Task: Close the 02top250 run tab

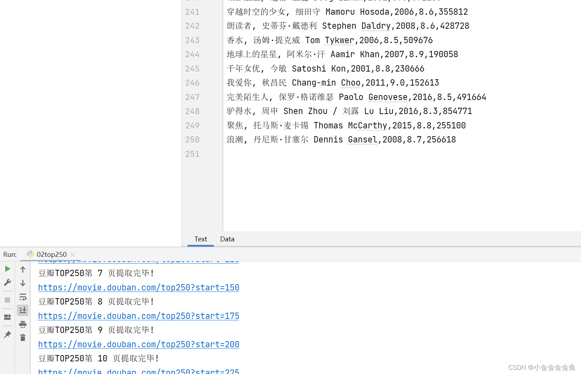Action: pos(73,255)
